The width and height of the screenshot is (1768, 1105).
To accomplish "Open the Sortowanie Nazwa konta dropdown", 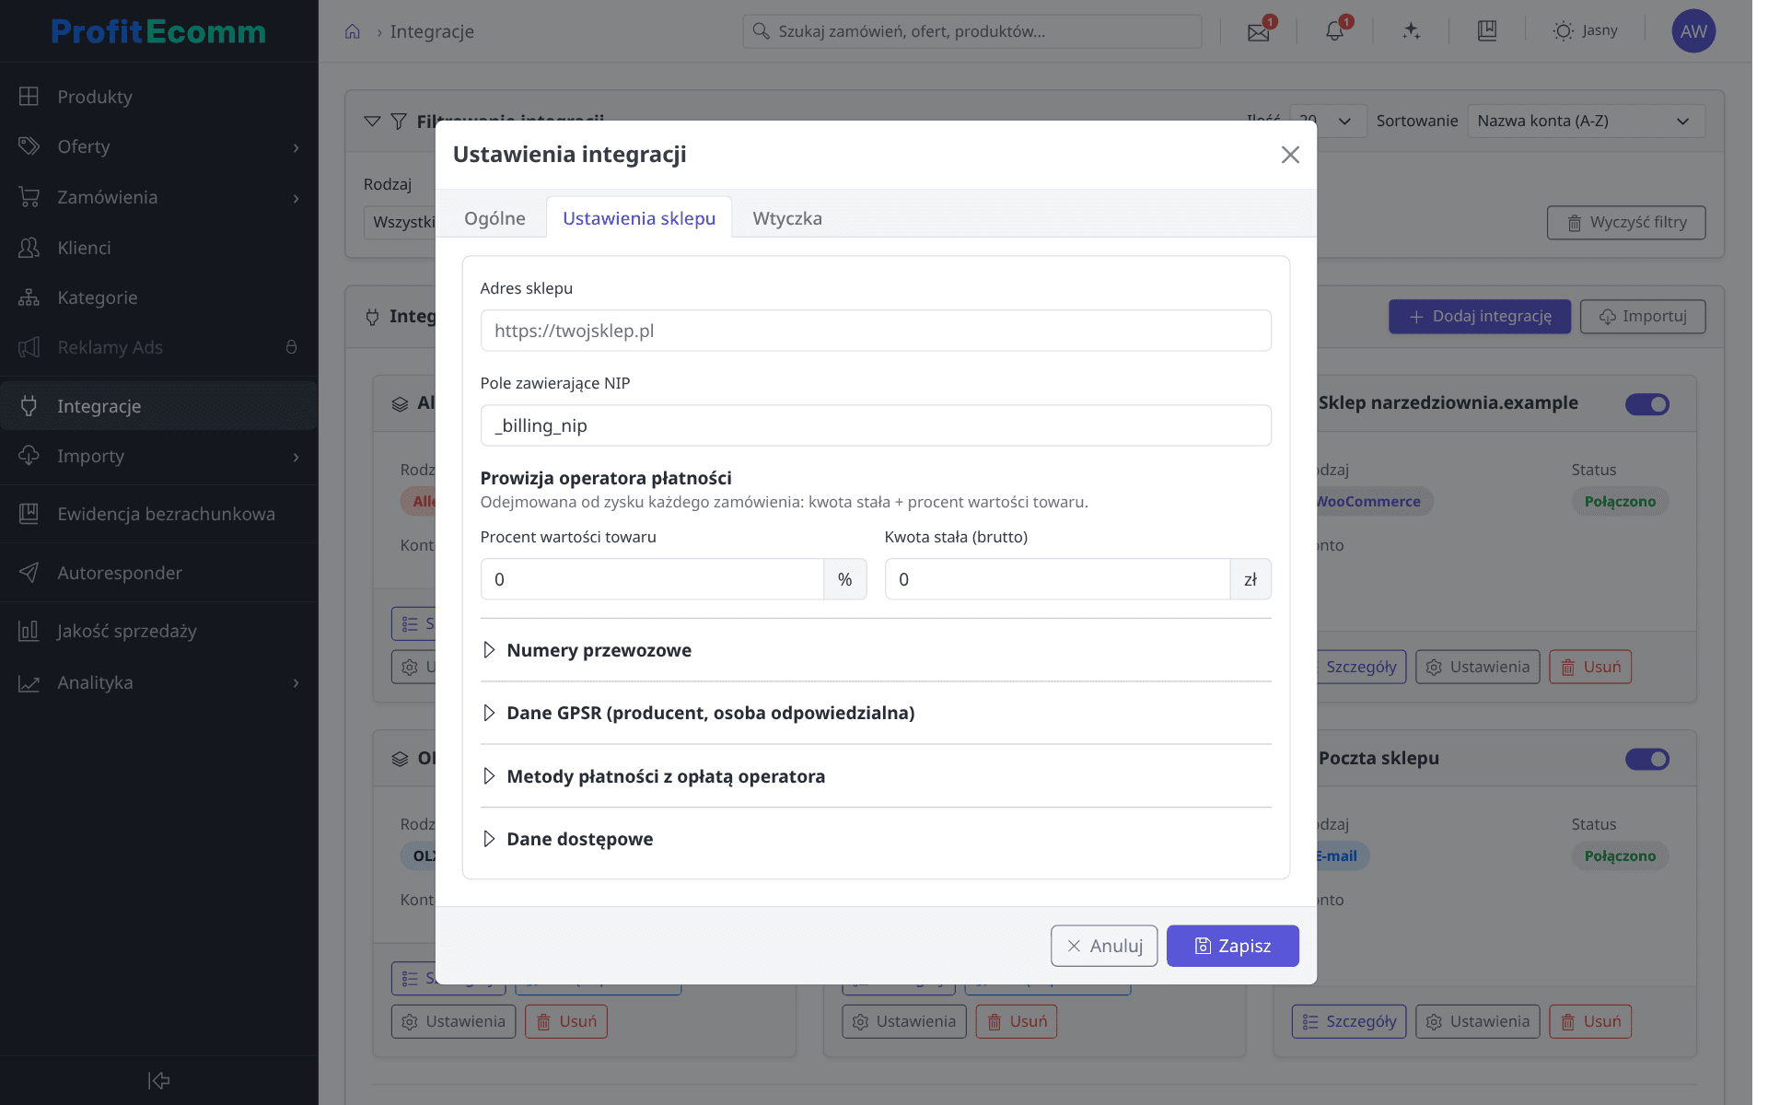I will click(1586, 121).
